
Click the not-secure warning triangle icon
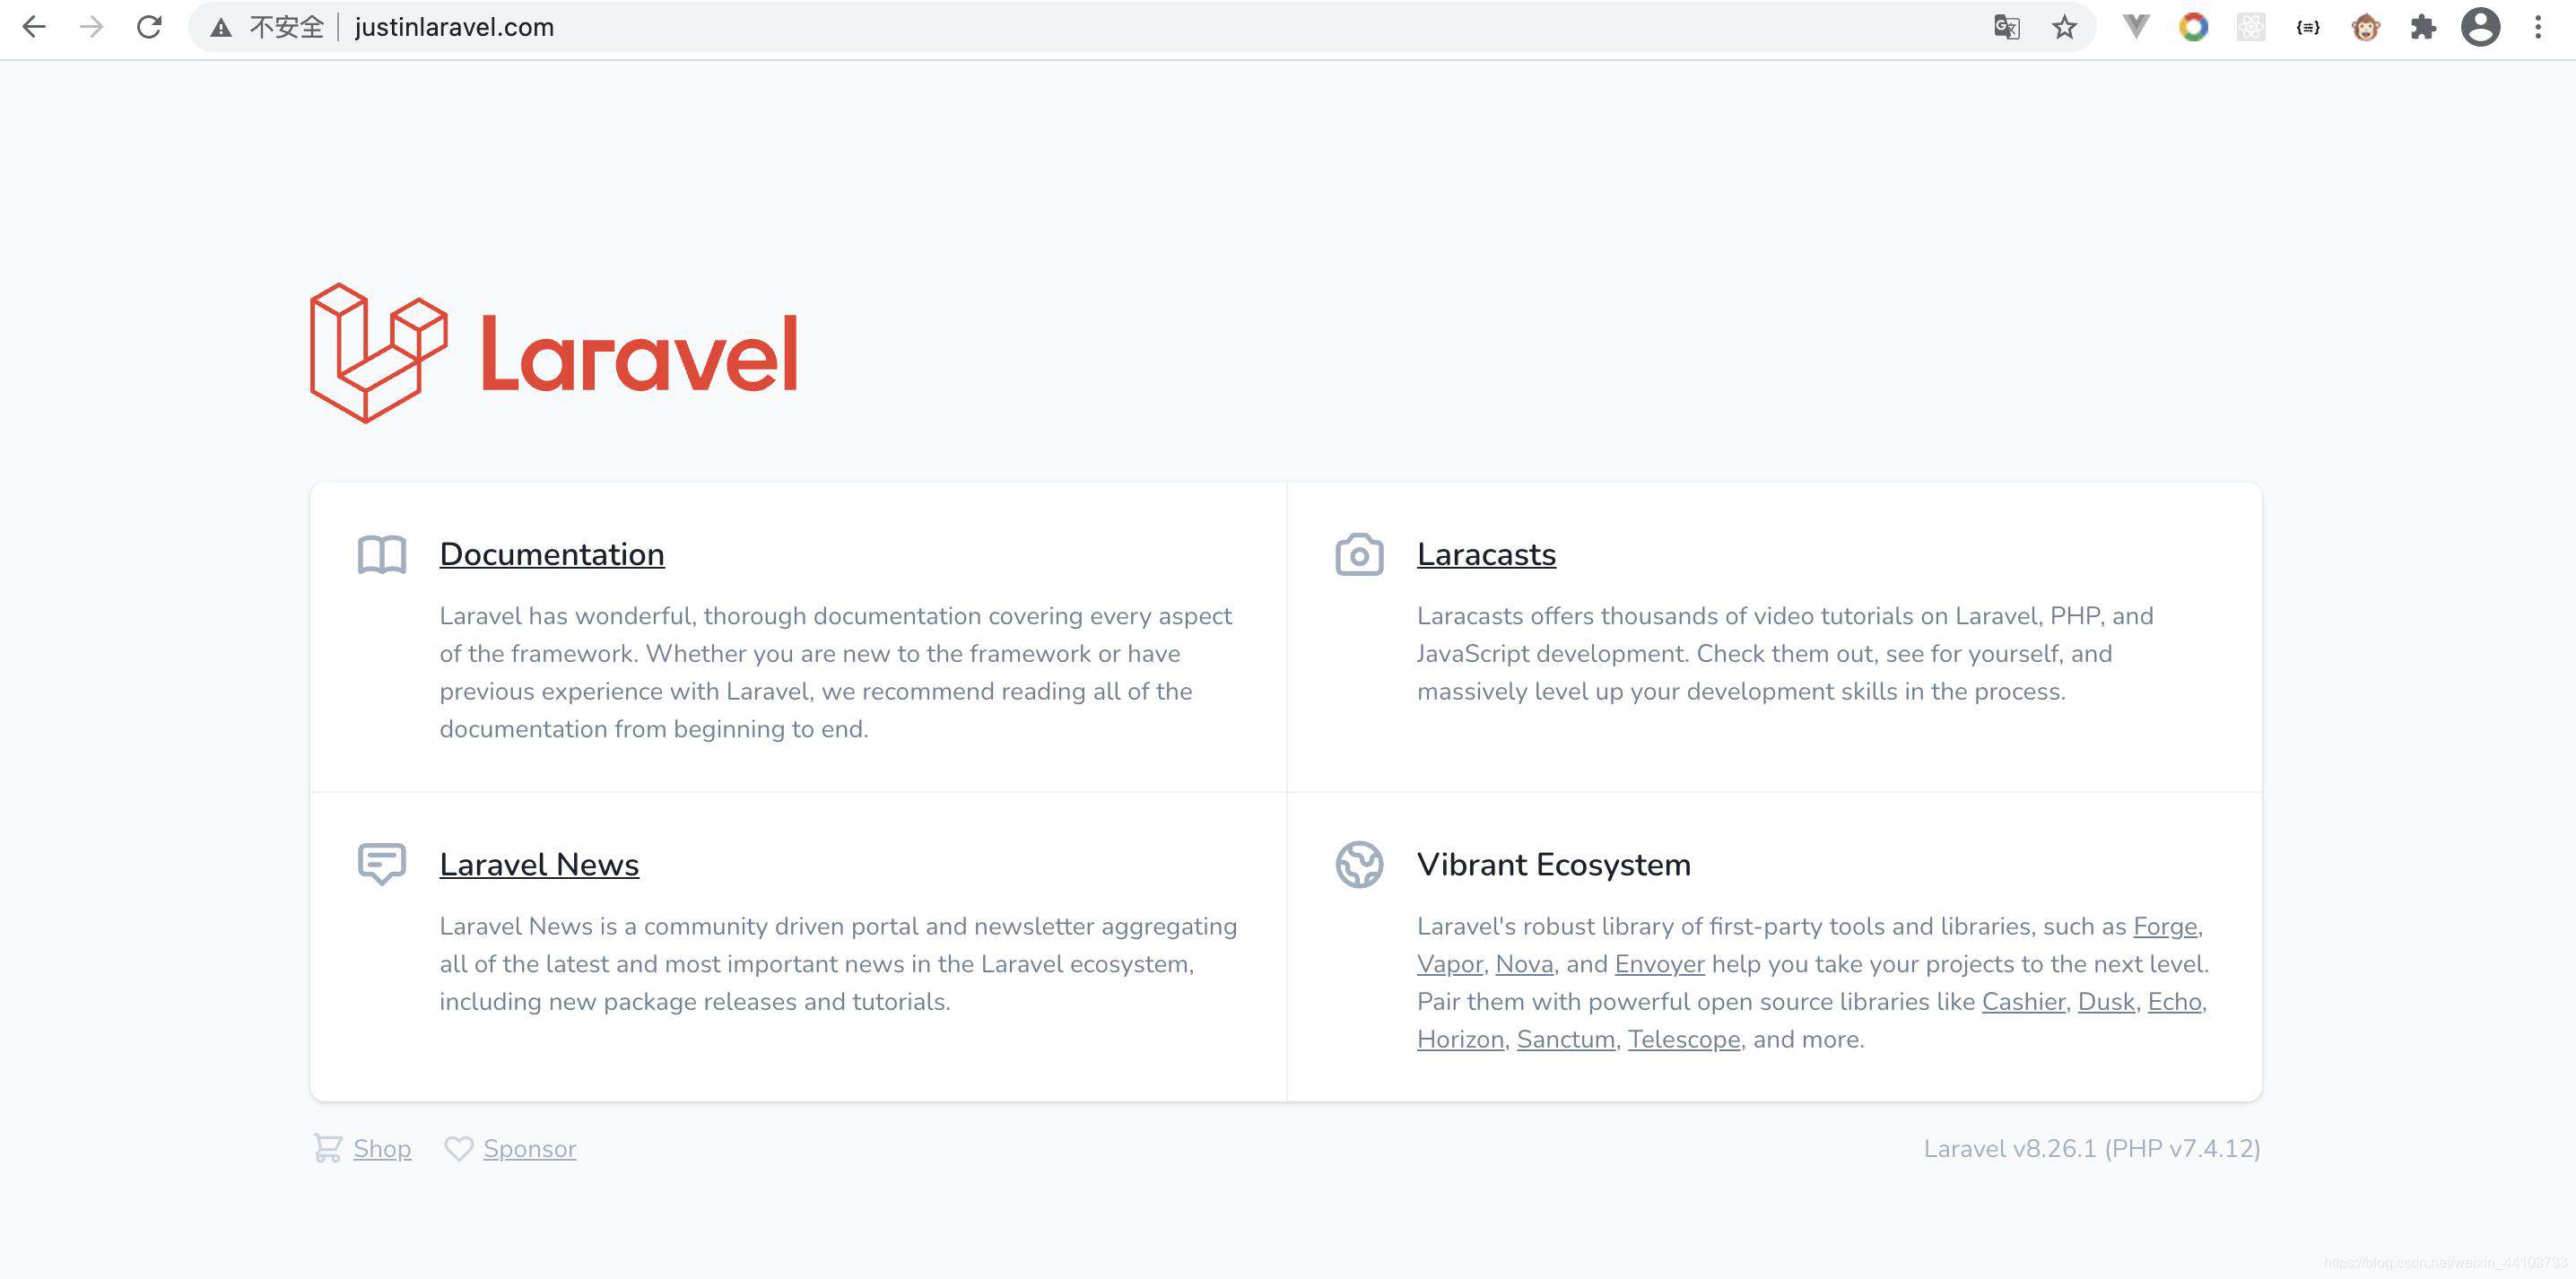221,28
